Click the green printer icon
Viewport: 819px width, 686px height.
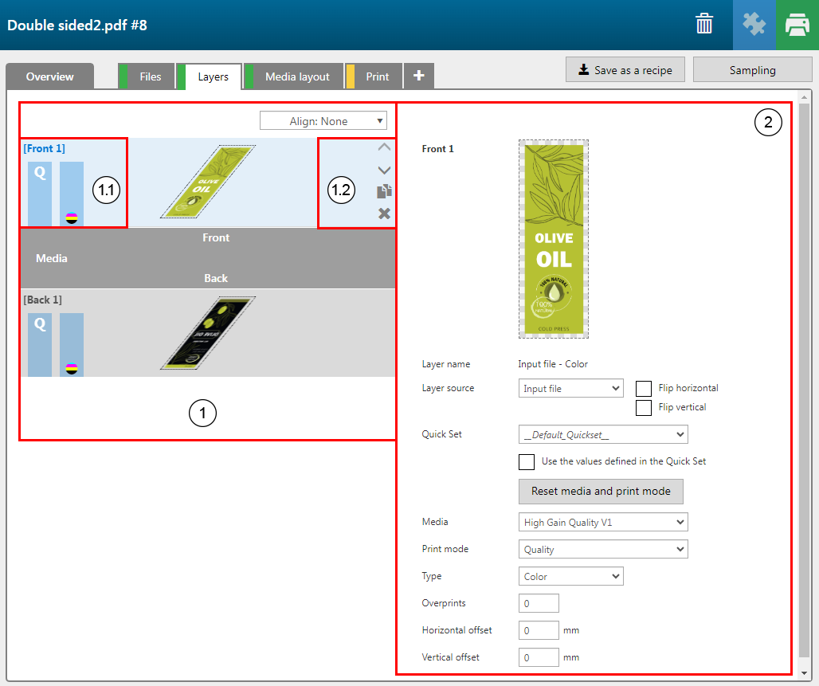797,25
